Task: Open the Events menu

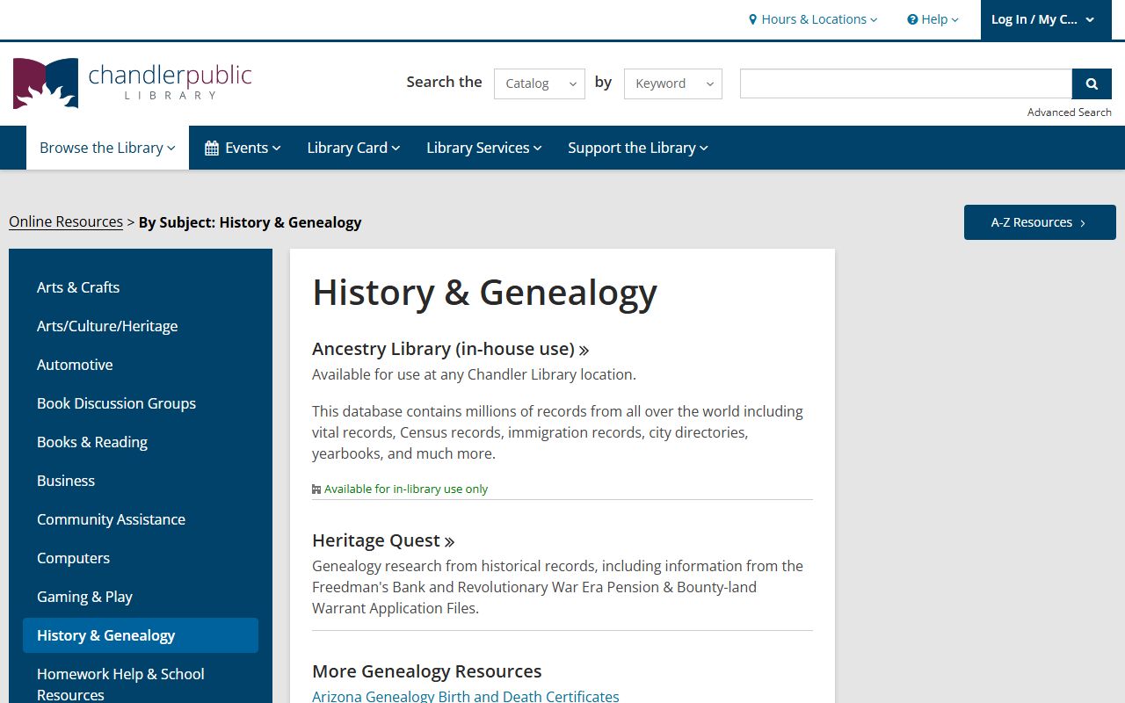Action: (x=243, y=148)
